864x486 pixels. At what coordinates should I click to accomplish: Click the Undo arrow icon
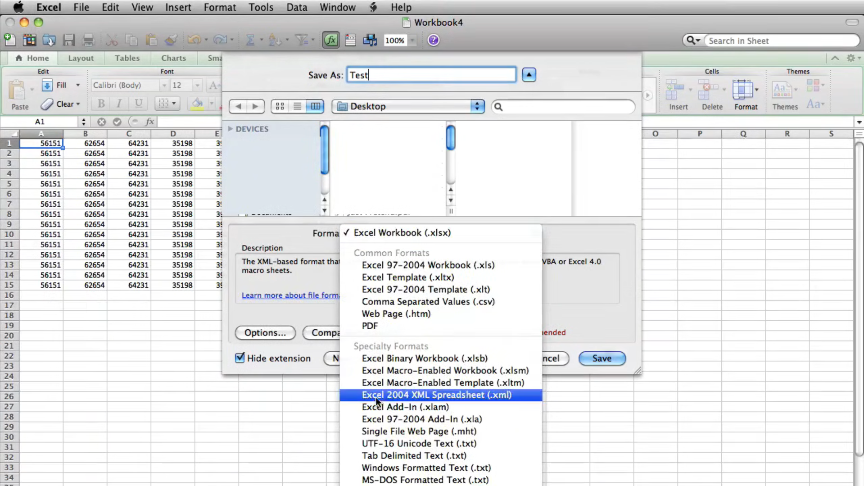194,40
